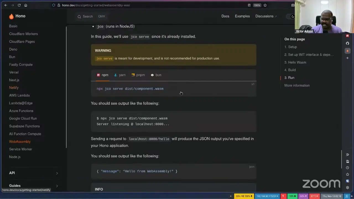The width and height of the screenshot is (354, 199).
Task: Open Azure Functions sidebar link
Action: (x=21, y=111)
